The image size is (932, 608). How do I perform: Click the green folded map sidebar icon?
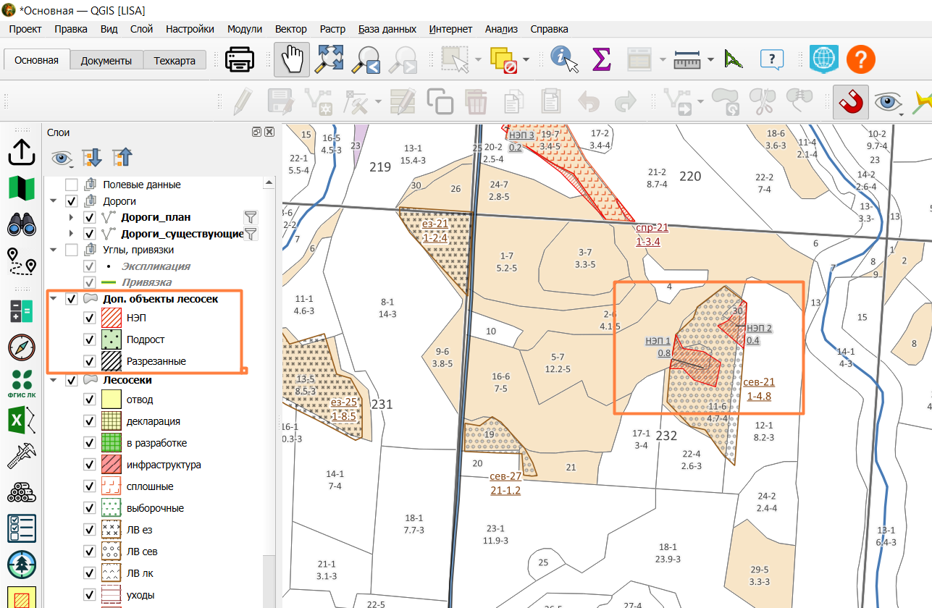(x=22, y=188)
